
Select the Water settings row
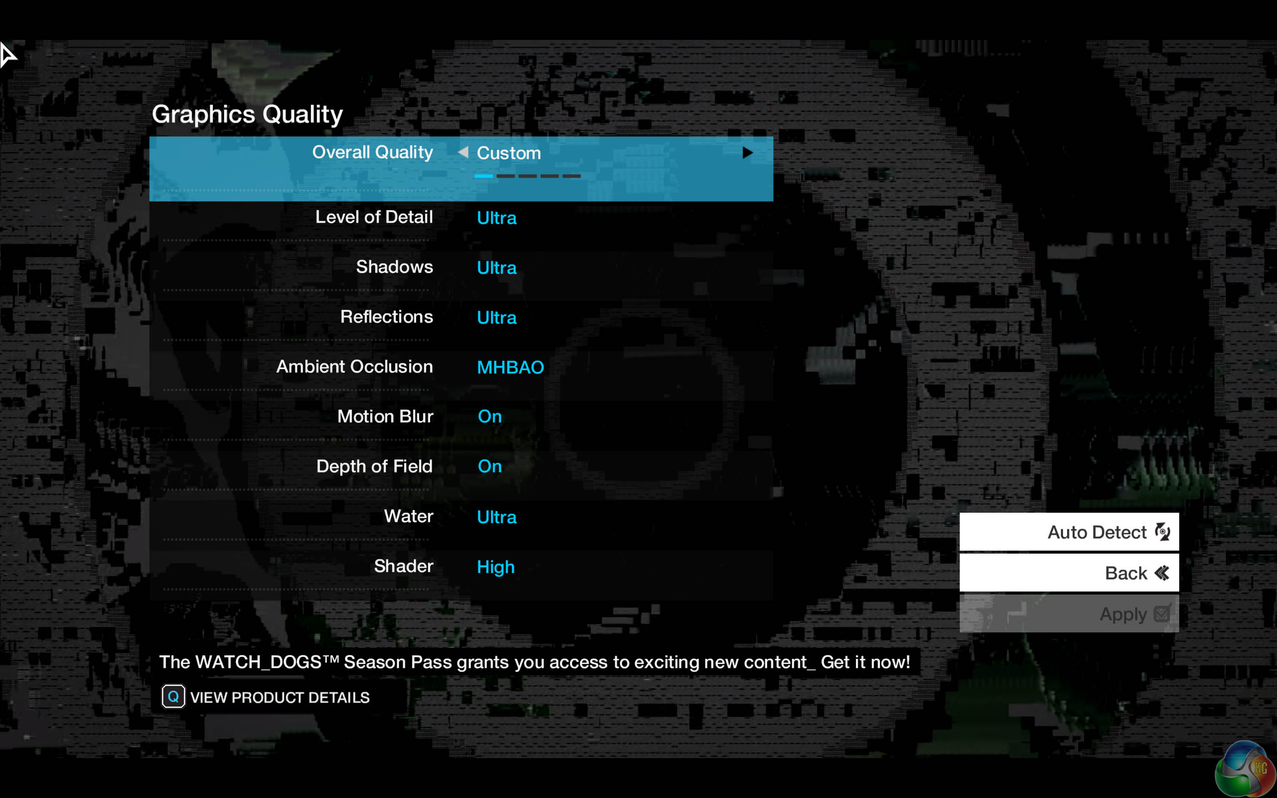[x=409, y=517]
